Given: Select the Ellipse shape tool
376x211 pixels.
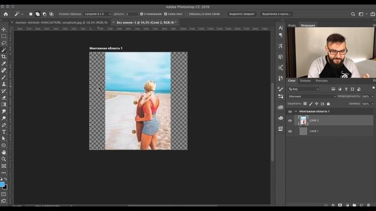Looking at the screenshot, I should click(x=4, y=145).
